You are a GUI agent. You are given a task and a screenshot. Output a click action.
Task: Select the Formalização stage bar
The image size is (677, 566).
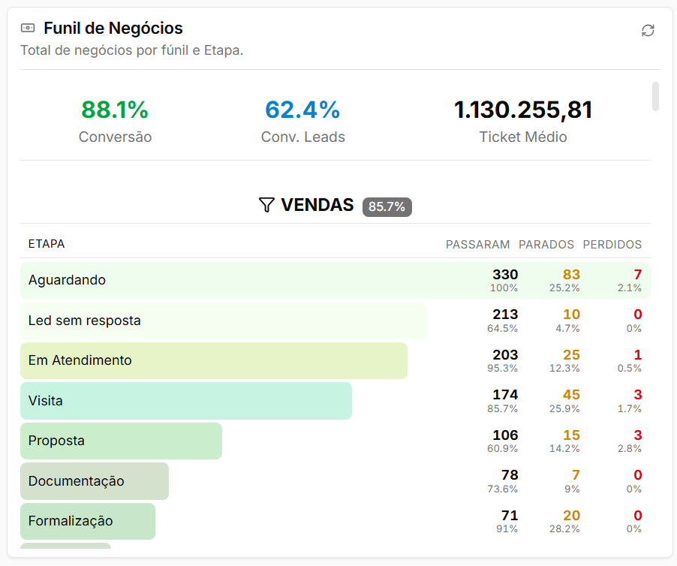coord(88,521)
